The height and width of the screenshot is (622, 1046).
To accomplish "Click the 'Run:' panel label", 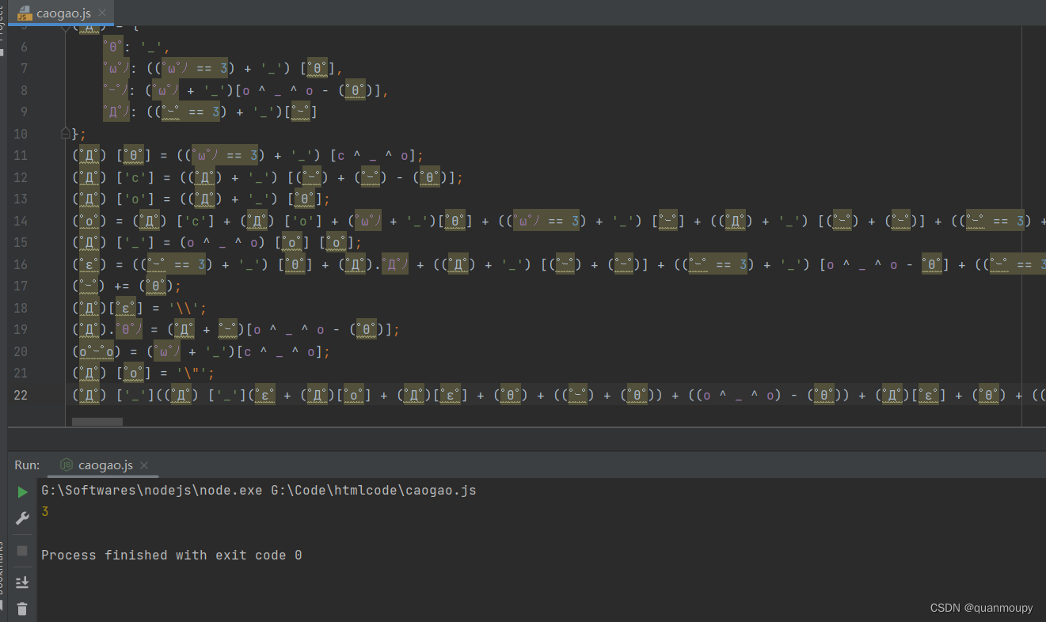I will [x=28, y=465].
